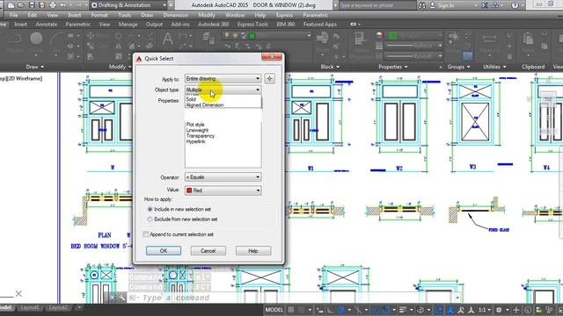
Task: Click the Insert block icon
Action: click(x=323, y=38)
